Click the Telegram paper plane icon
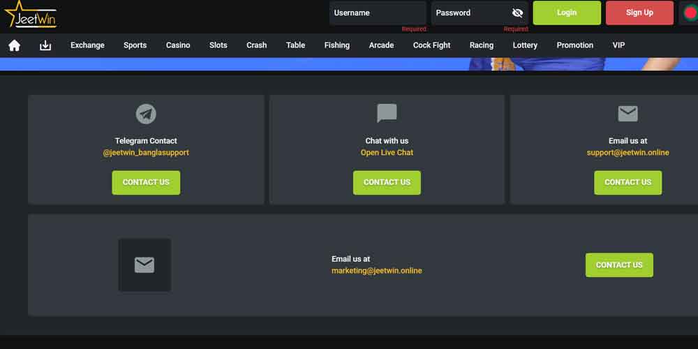698x349 pixels. point(146,114)
